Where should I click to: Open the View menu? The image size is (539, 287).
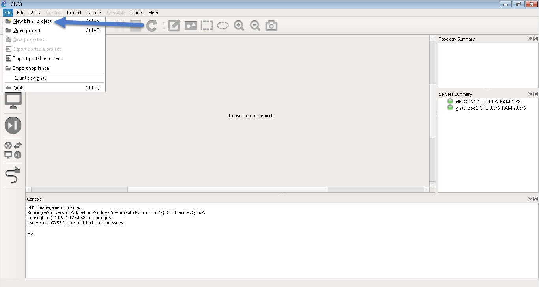(35, 13)
